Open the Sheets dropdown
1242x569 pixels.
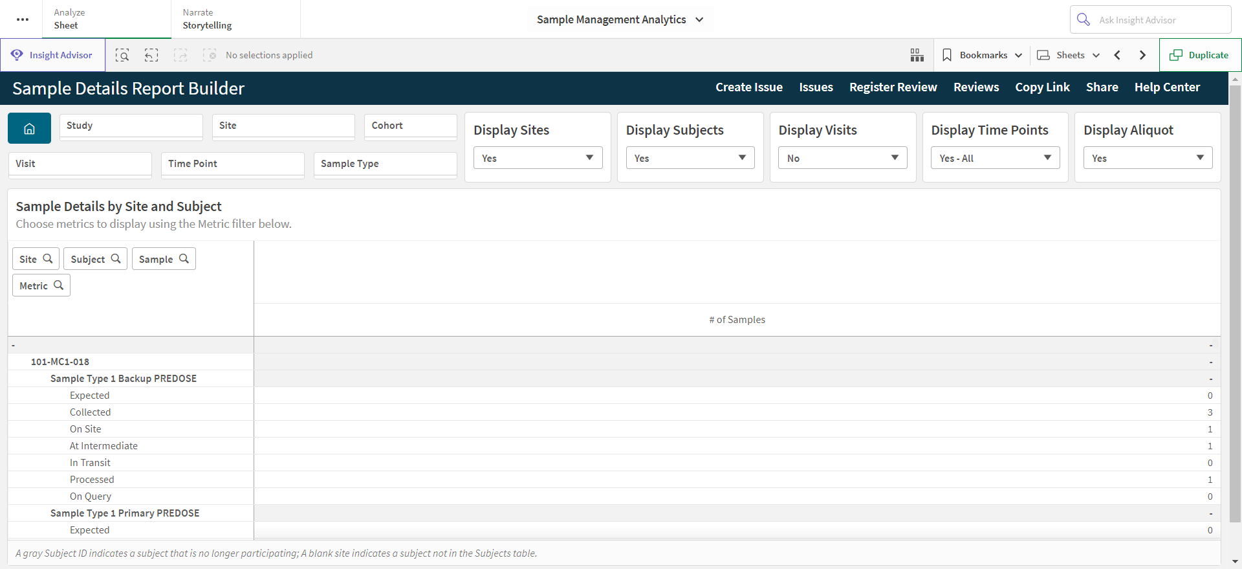click(1069, 55)
